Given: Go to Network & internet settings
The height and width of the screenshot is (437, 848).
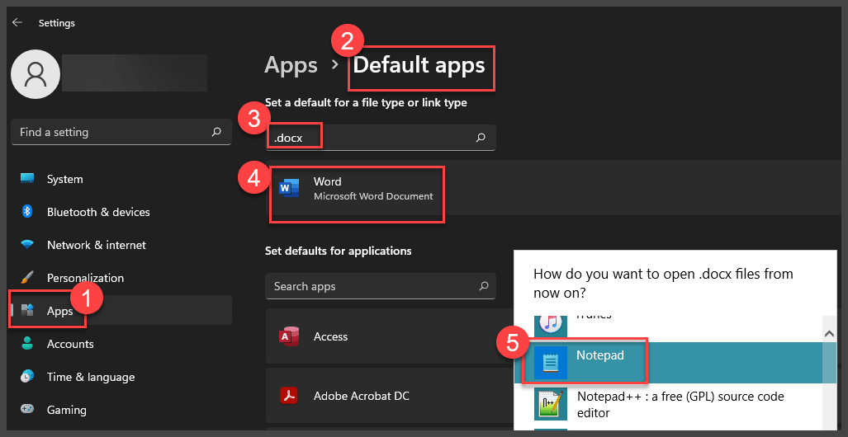Looking at the screenshot, I should [121, 245].
